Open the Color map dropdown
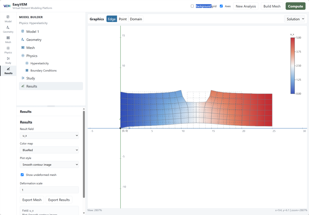The height and width of the screenshot is (215, 309). coord(49,150)
